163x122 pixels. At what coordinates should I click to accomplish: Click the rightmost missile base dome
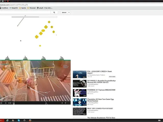[61, 58]
